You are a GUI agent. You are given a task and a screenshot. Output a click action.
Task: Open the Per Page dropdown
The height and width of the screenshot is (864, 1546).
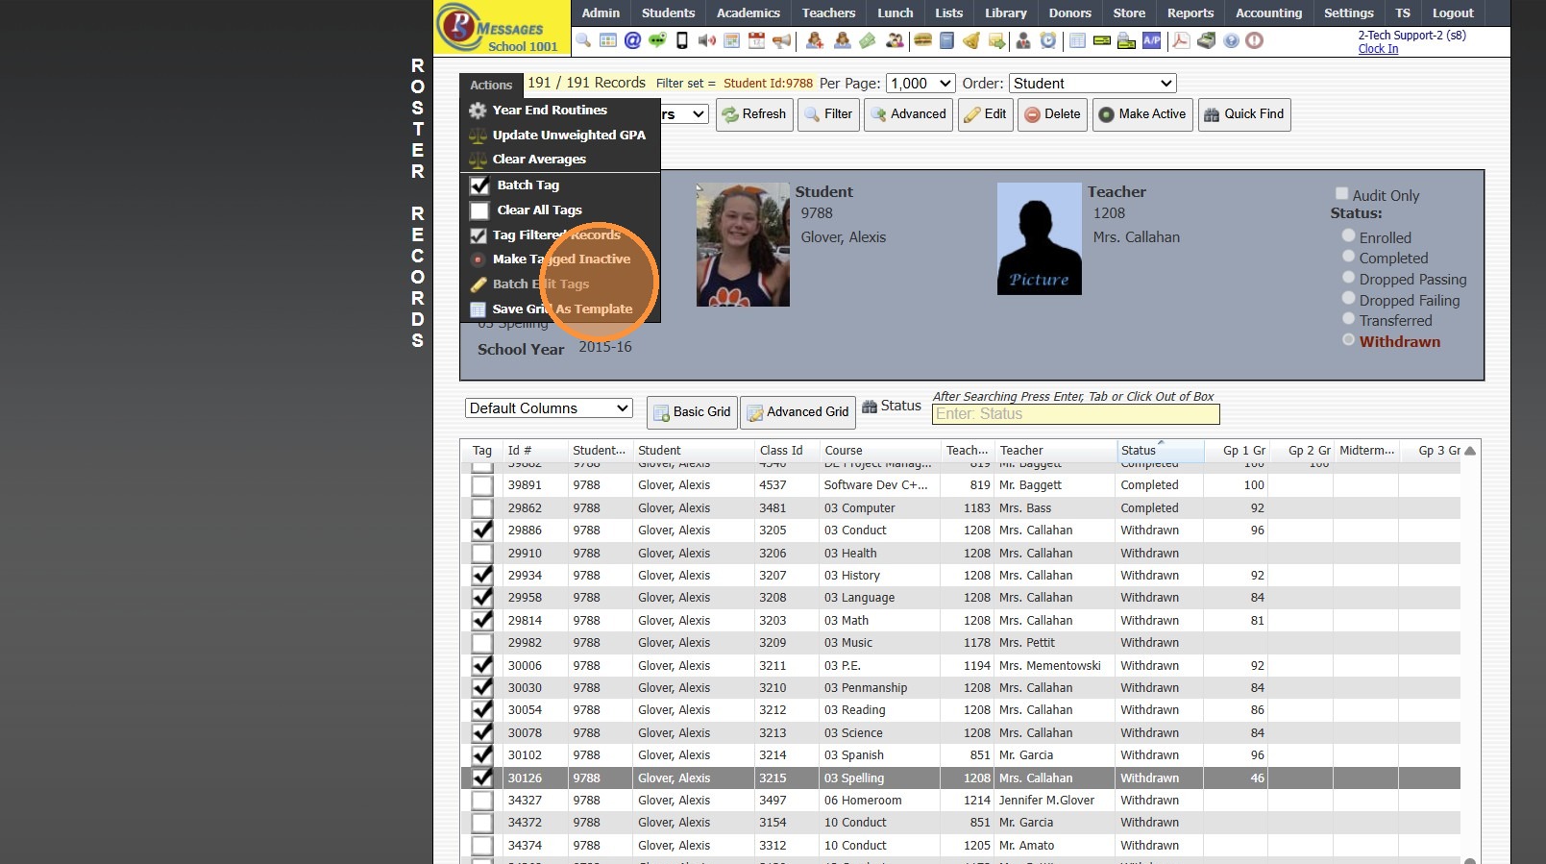point(920,84)
